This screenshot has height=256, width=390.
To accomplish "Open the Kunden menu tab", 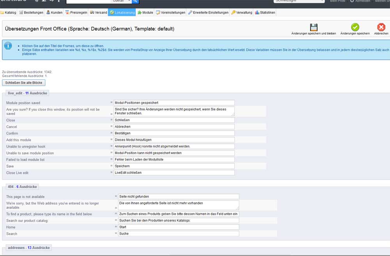I will (x=54, y=12).
